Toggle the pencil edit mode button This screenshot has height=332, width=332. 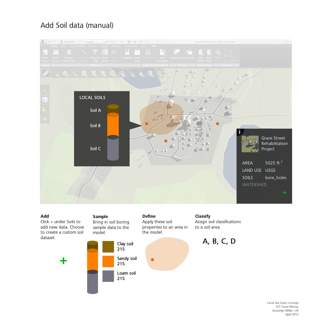pyautogui.click(x=46, y=73)
